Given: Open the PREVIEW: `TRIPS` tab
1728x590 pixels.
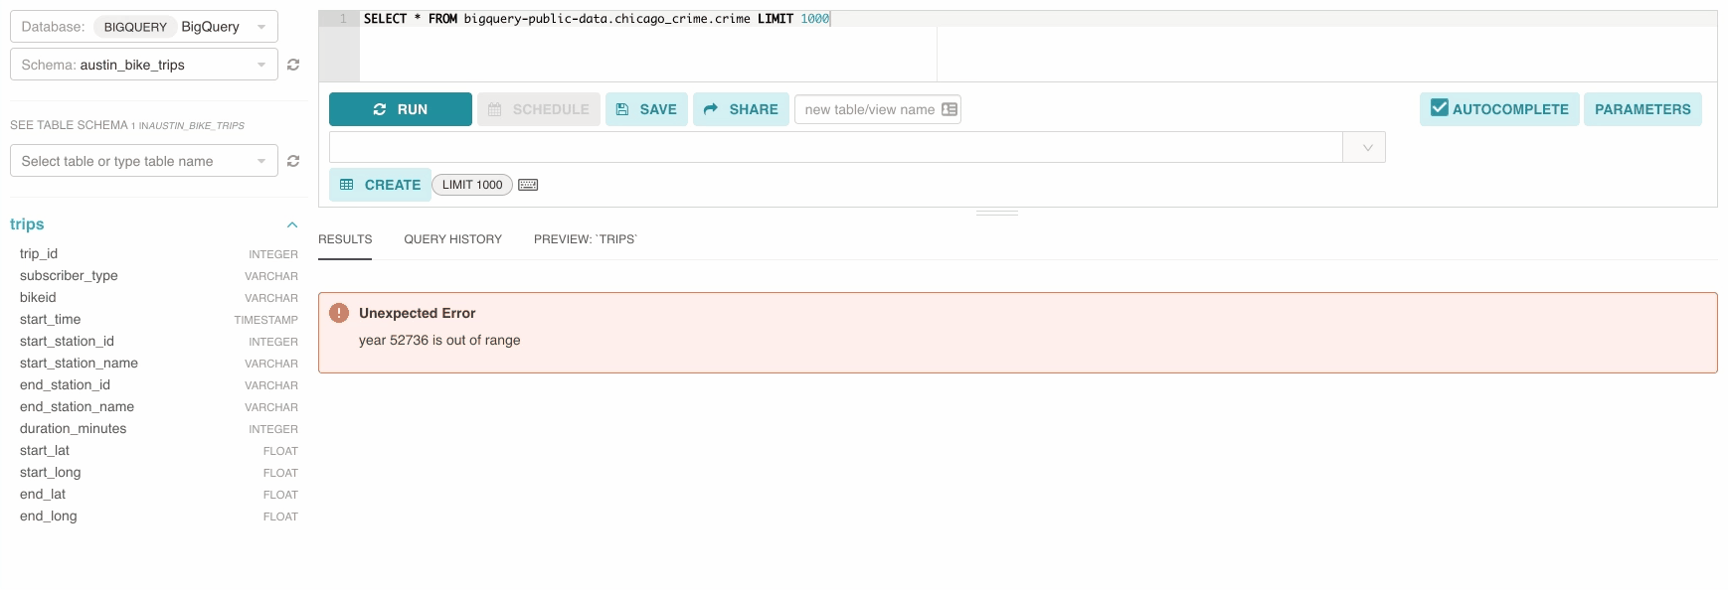Looking at the screenshot, I should (x=585, y=239).
